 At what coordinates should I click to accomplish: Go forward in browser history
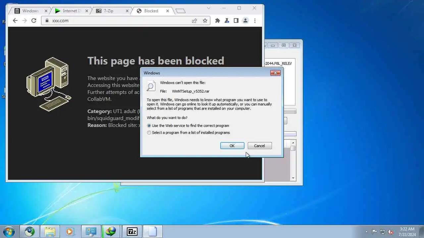(24, 20)
